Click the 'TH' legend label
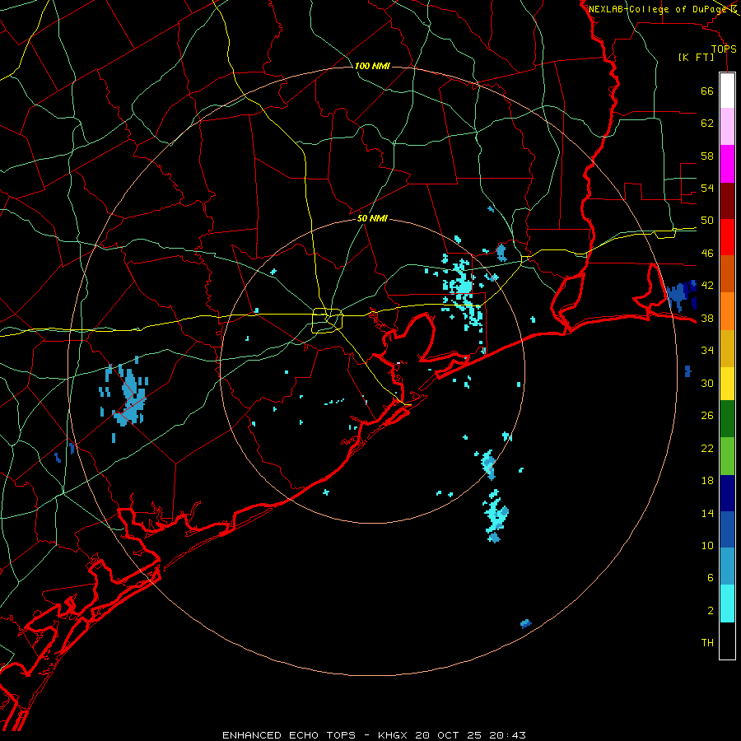The width and height of the screenshot is (741, 741). pos(707,643)
